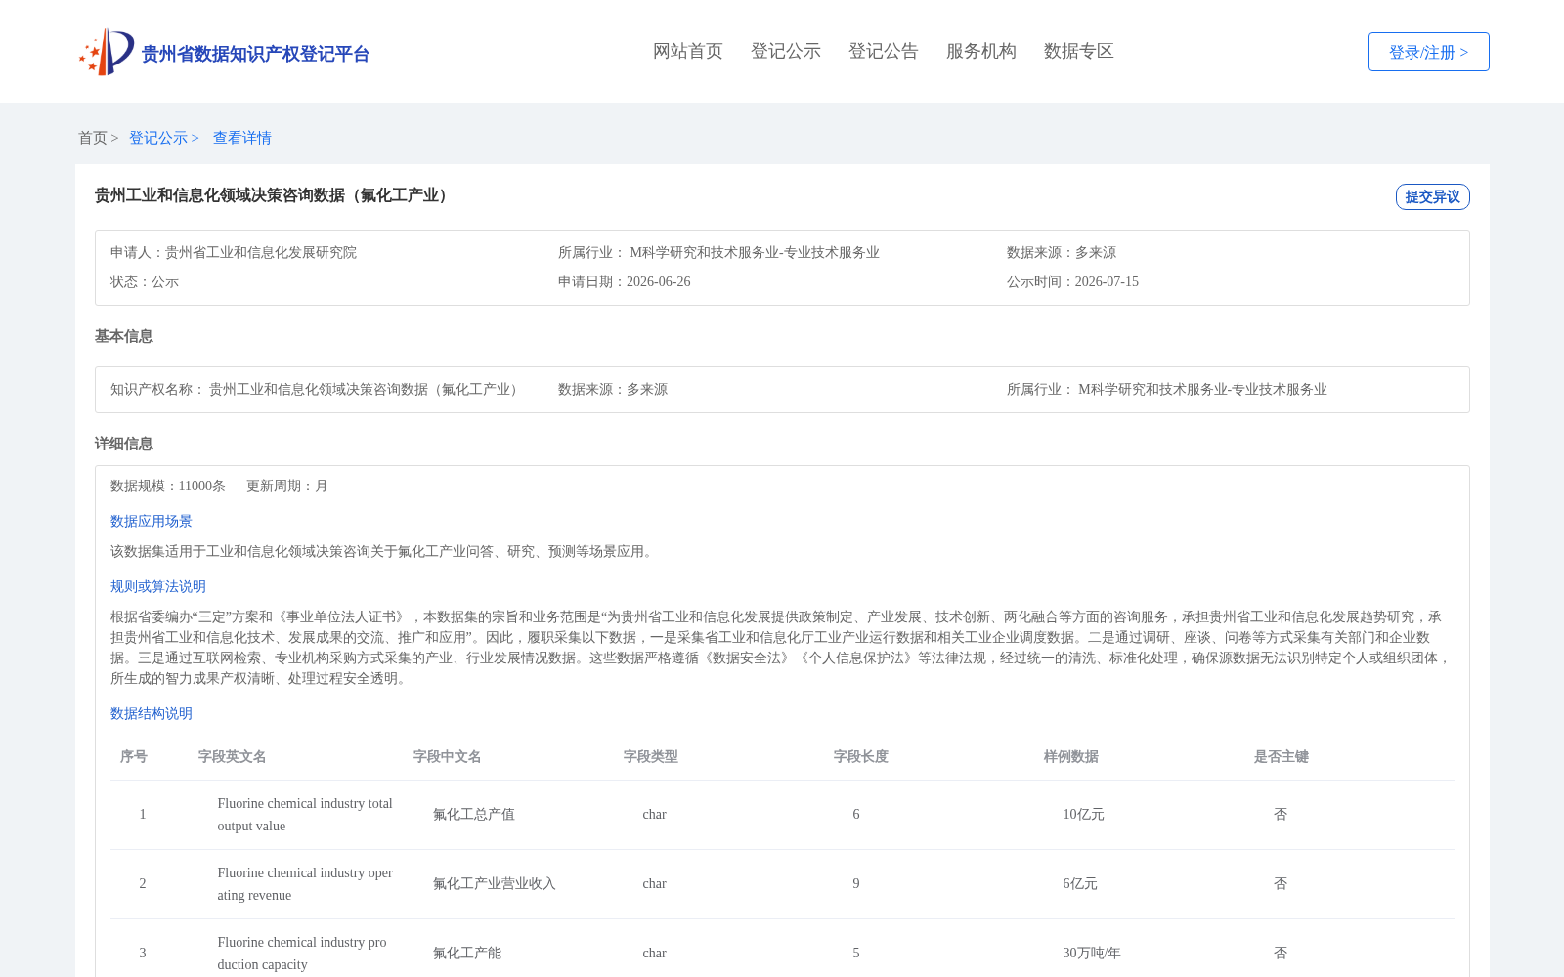The height and width of the screenshot is (977, 1564).
Task: Click the 知识产权名称 field text
Action: point(316,389)
